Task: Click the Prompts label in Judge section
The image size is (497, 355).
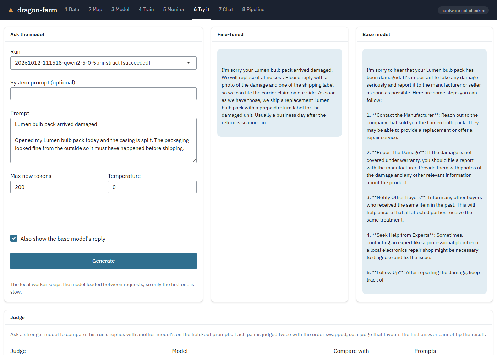Action: (x=425, y=351)
